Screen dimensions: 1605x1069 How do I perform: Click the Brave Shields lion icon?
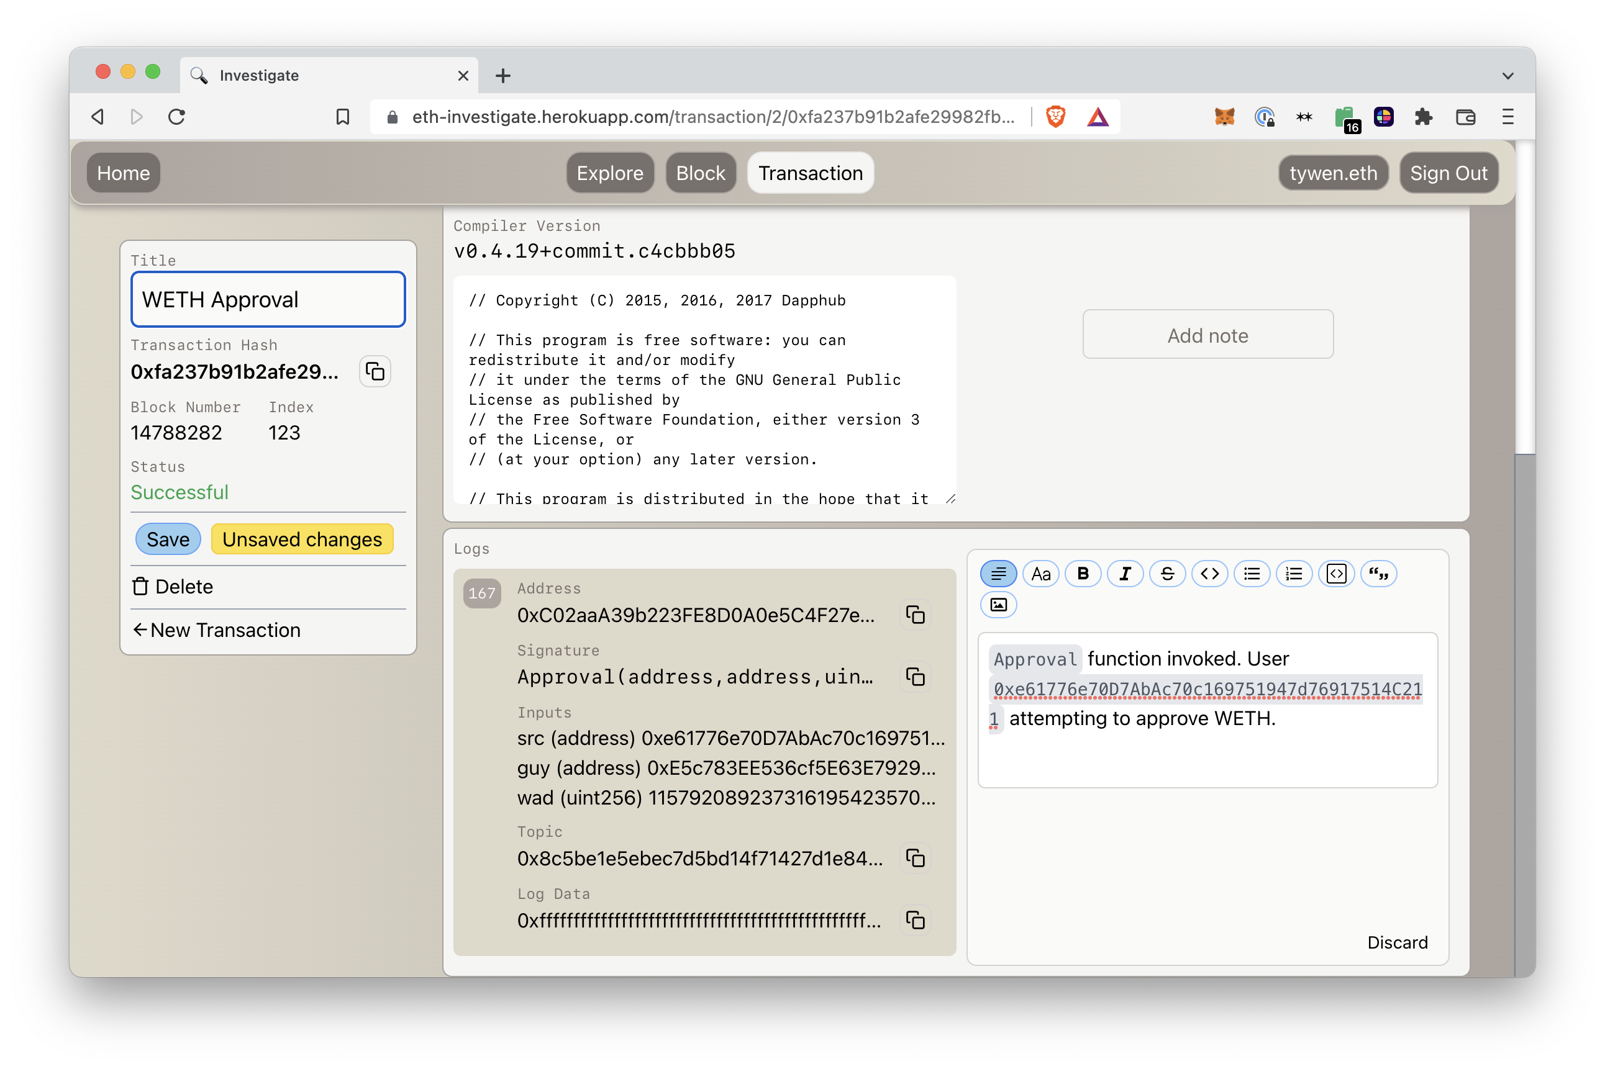1055,117
